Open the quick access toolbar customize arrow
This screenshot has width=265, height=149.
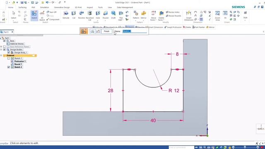point(65,2)
